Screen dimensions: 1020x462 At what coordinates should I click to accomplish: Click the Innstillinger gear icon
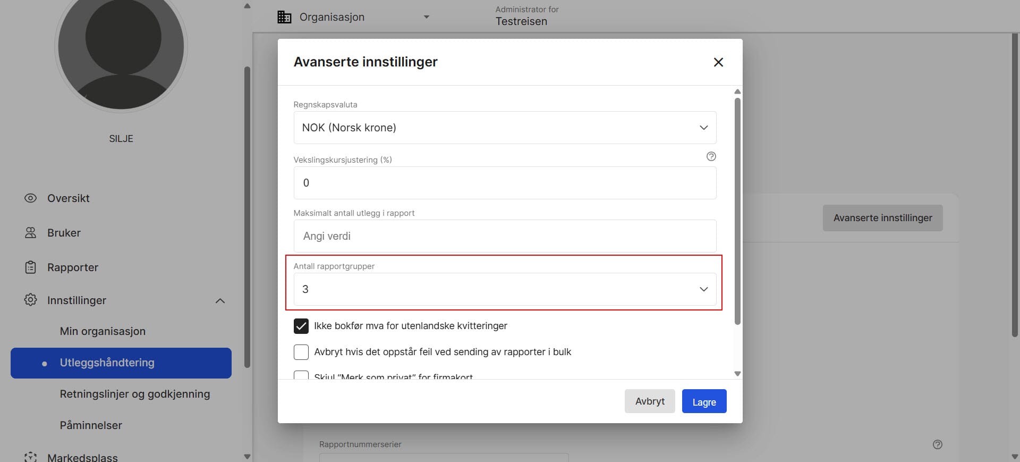[x=30, y=300]
